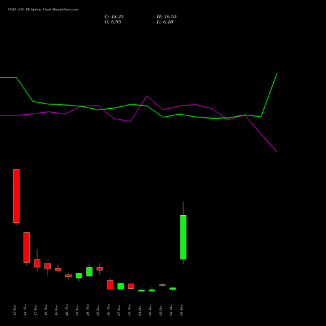Click the 05 Dec date label
The image size is (326, 326).
point(181,310)
